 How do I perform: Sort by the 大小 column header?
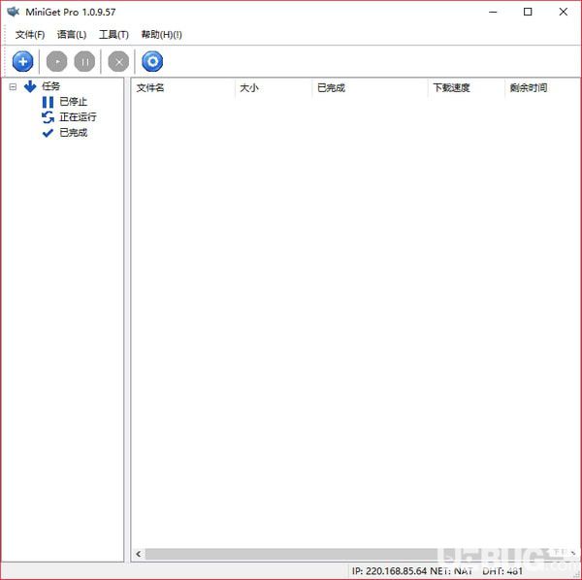tap(274, 88)
